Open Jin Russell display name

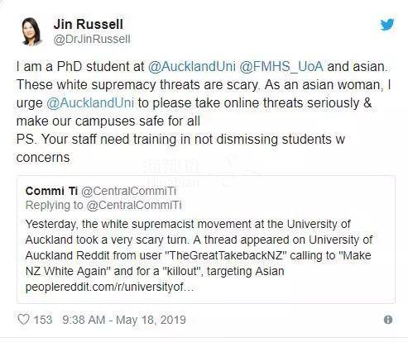click(x=89, y=24)
